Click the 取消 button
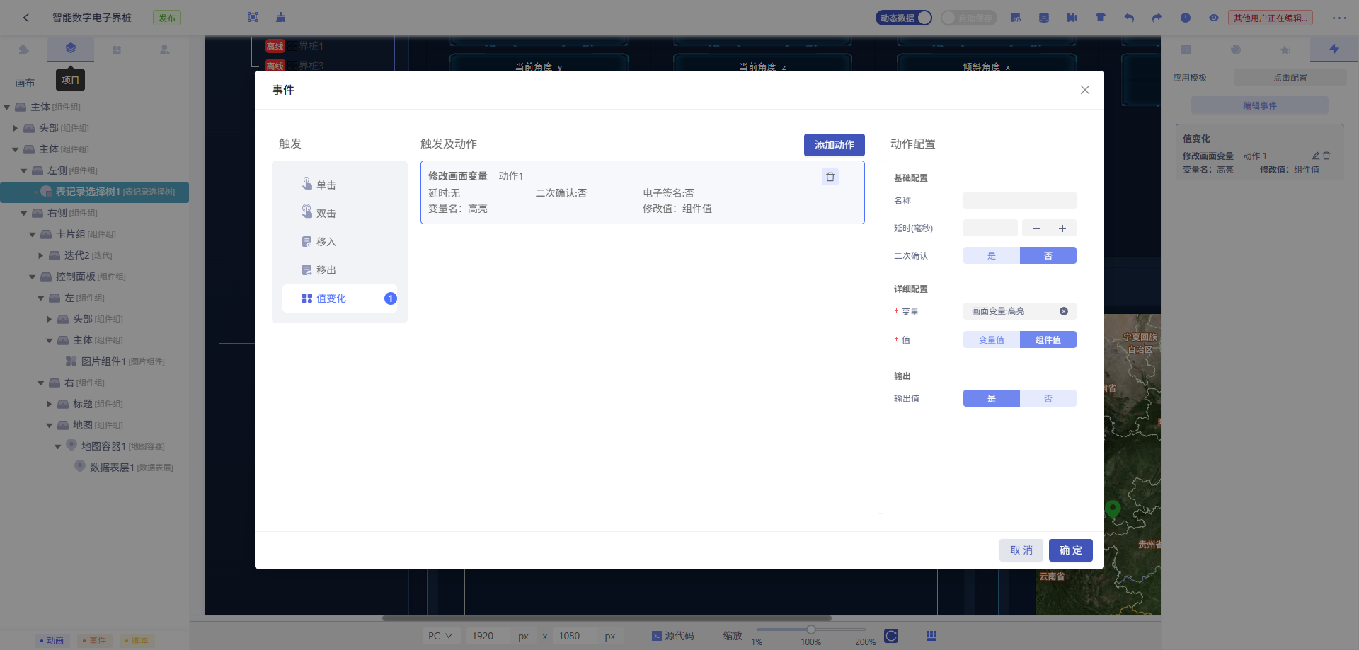 pyautogui.click(x=1021, y=550)
